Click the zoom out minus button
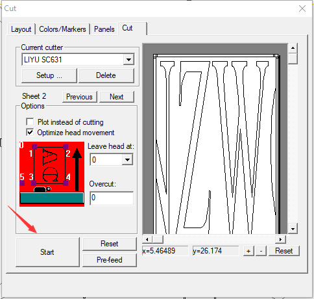 pyautogui.click(x=261, y=251)
